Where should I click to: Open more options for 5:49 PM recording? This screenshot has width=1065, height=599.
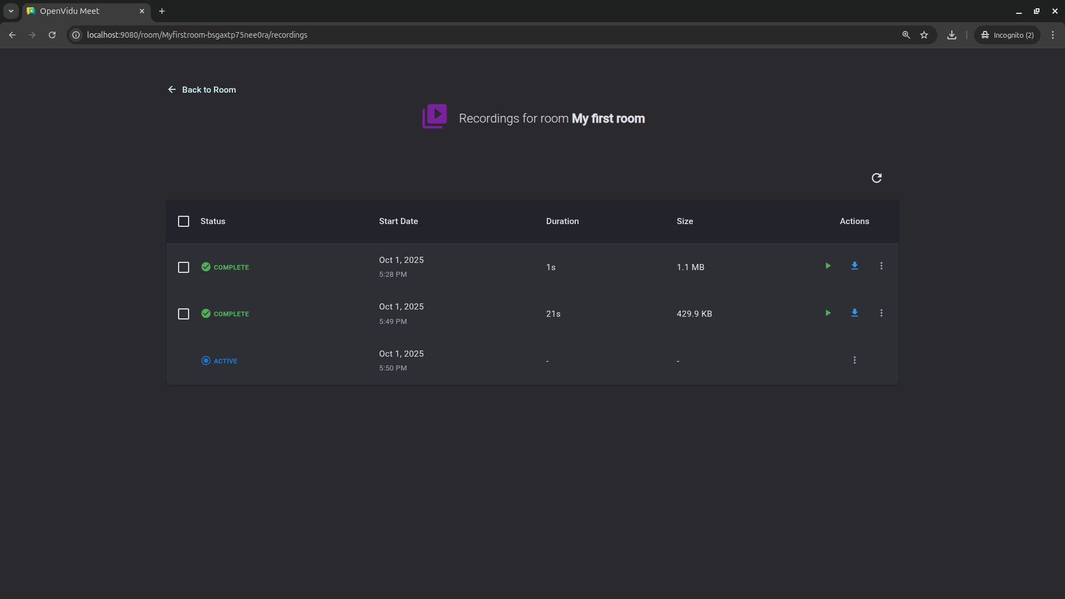(x=881, y=313)
